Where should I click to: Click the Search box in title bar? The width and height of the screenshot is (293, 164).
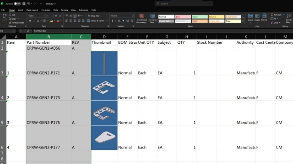[184, 4]
